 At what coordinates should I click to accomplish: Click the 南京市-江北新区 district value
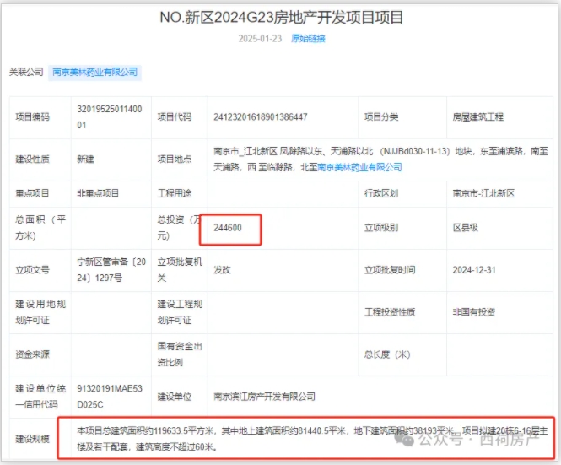pyautogui.click(x=483, y=193)
